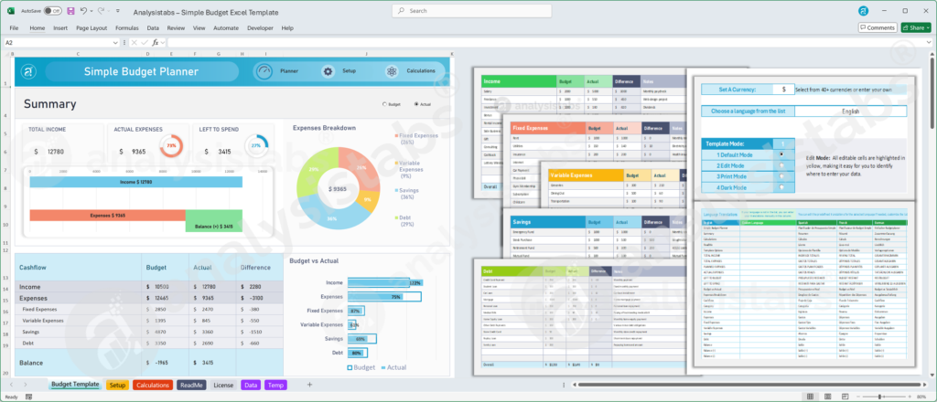Click the Search box in title bar
This screenshot has width=937, height=402.
pyautogui.click(x=467, y=11)
